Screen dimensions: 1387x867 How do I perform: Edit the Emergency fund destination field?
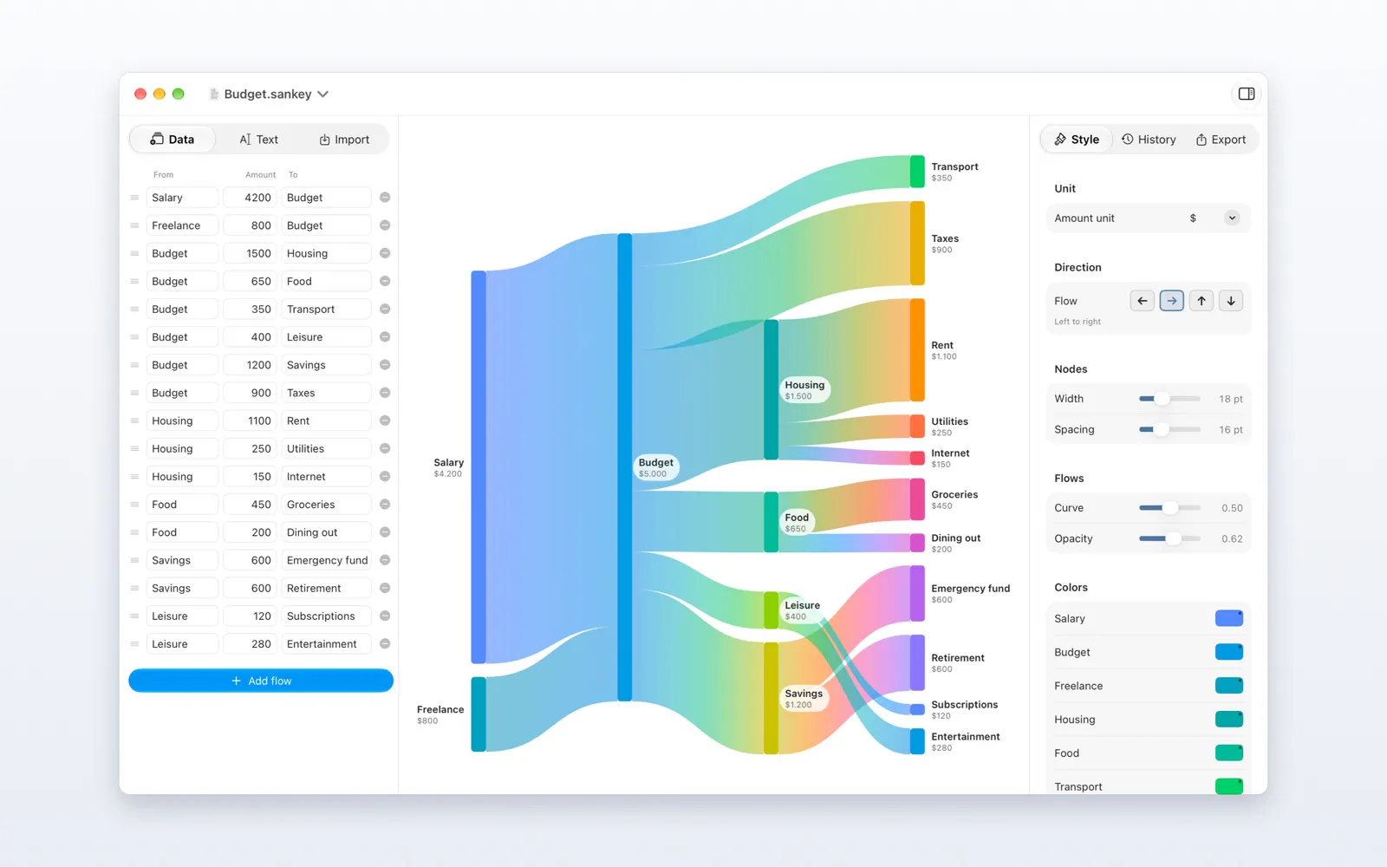click(327, 560)
